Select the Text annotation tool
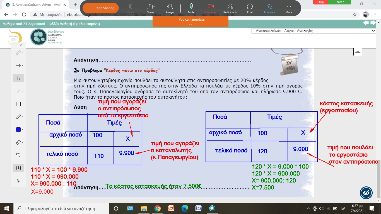 (x=18, y=78)
